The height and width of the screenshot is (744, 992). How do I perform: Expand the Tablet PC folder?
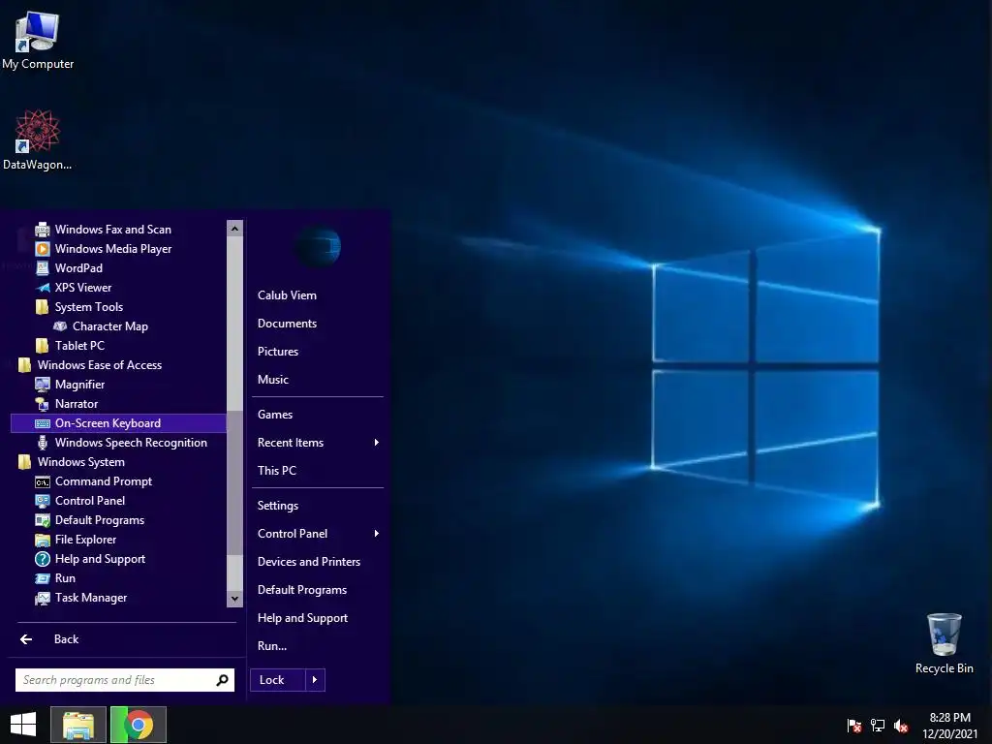point(70,346)
